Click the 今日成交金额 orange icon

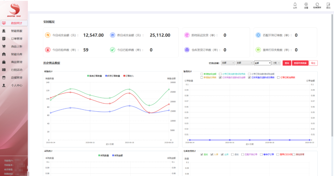click(x=48, y=35)
